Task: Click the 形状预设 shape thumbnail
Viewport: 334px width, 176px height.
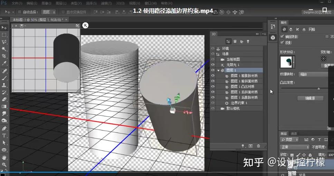Action: pyautogui.click(x=286, y=62)
